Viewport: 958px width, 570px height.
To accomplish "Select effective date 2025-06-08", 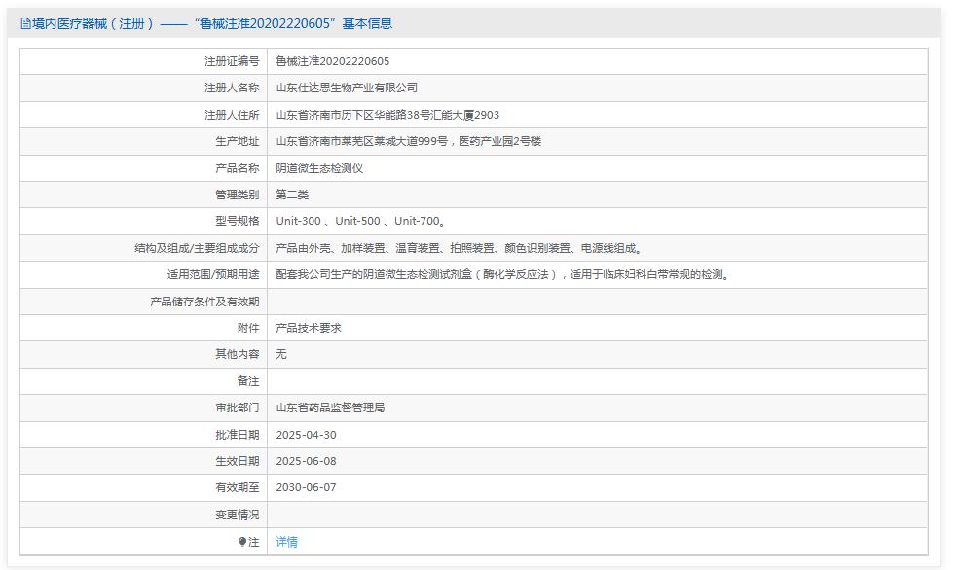I will click(306, 461).
